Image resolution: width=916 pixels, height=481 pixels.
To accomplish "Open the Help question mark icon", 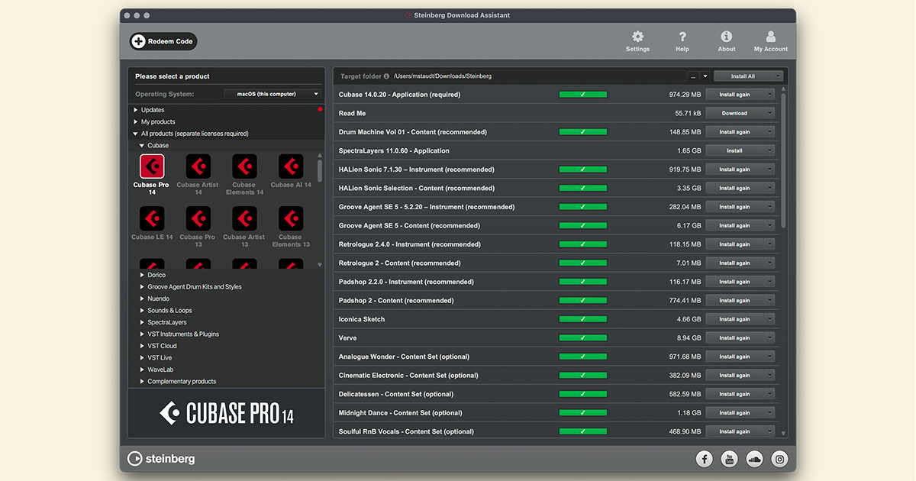I will tap(682, 37).
